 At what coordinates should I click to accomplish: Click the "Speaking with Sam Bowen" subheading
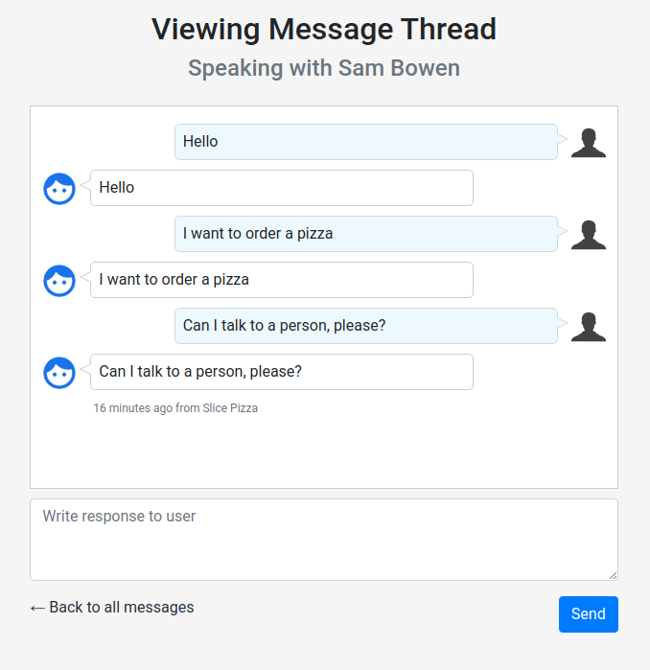[324, 69]
